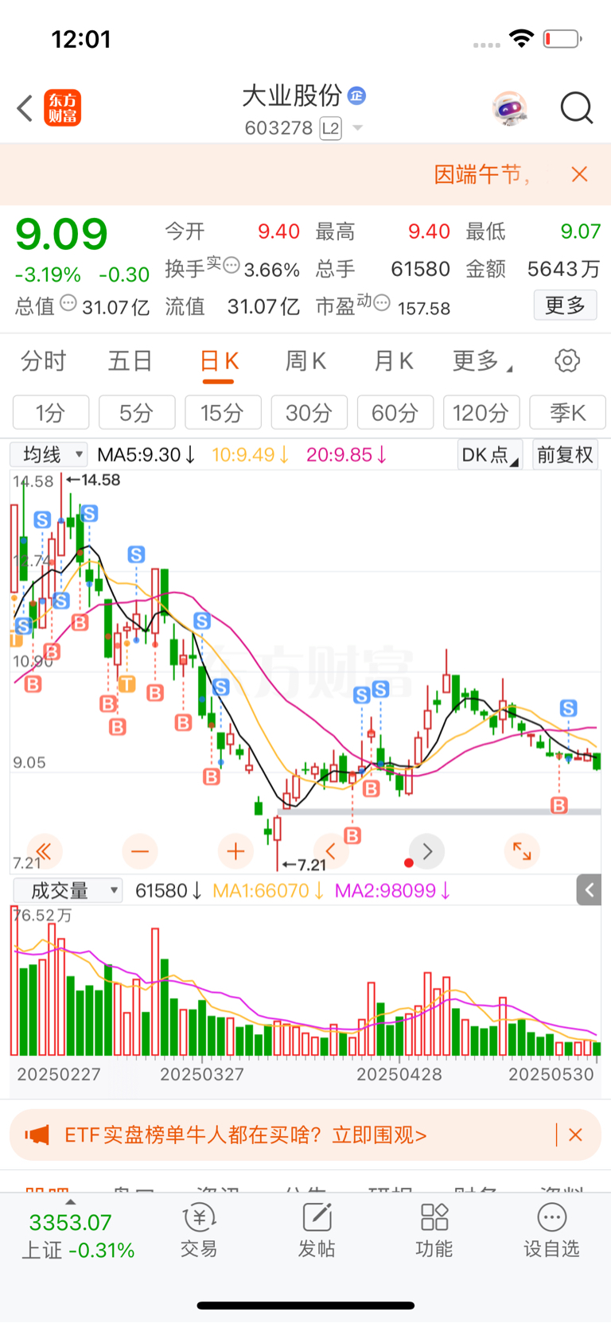Screen dimensions: 611x1323
Task: Open chart settings gear icon
Action: pos(567,361)
